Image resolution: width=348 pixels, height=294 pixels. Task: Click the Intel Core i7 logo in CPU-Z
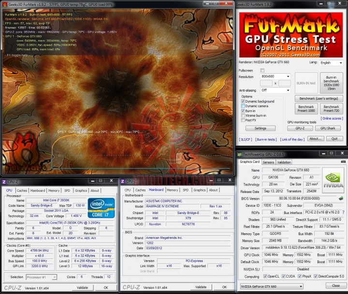[x=101, y=208]
